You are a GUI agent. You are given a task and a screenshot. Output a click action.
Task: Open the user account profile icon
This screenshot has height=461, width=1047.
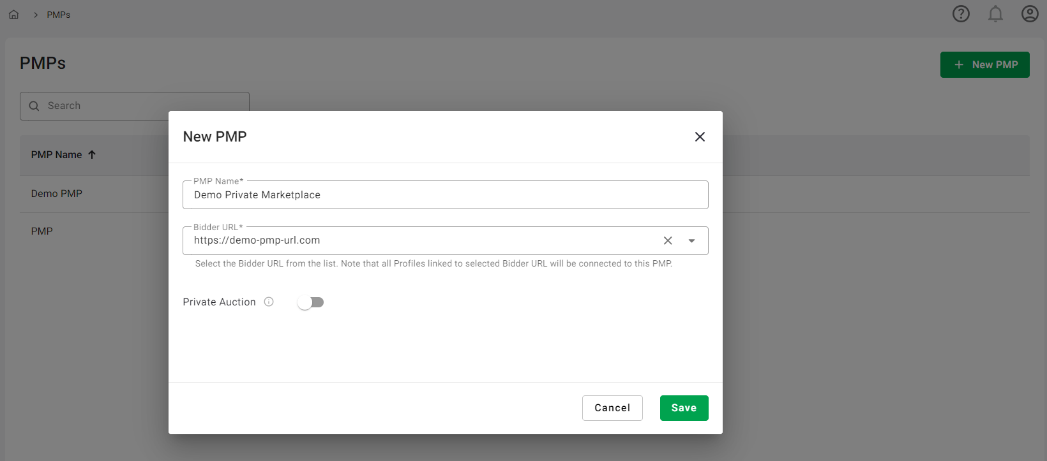(x=1029, y=14)
